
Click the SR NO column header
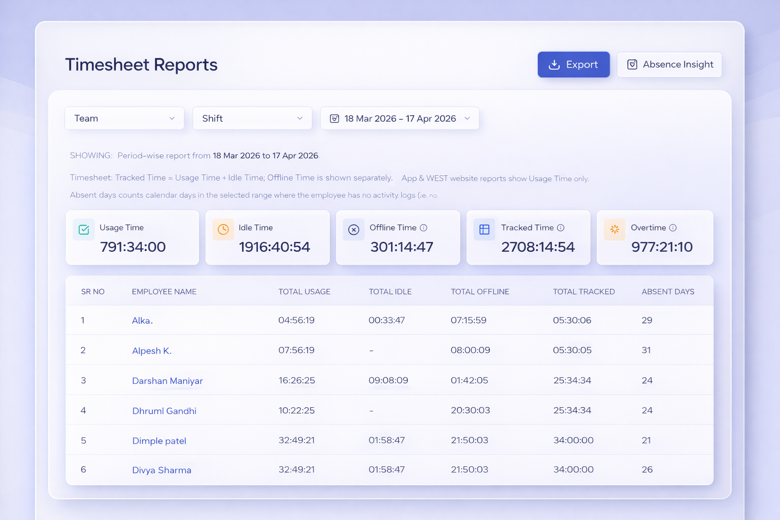point(93,291)
